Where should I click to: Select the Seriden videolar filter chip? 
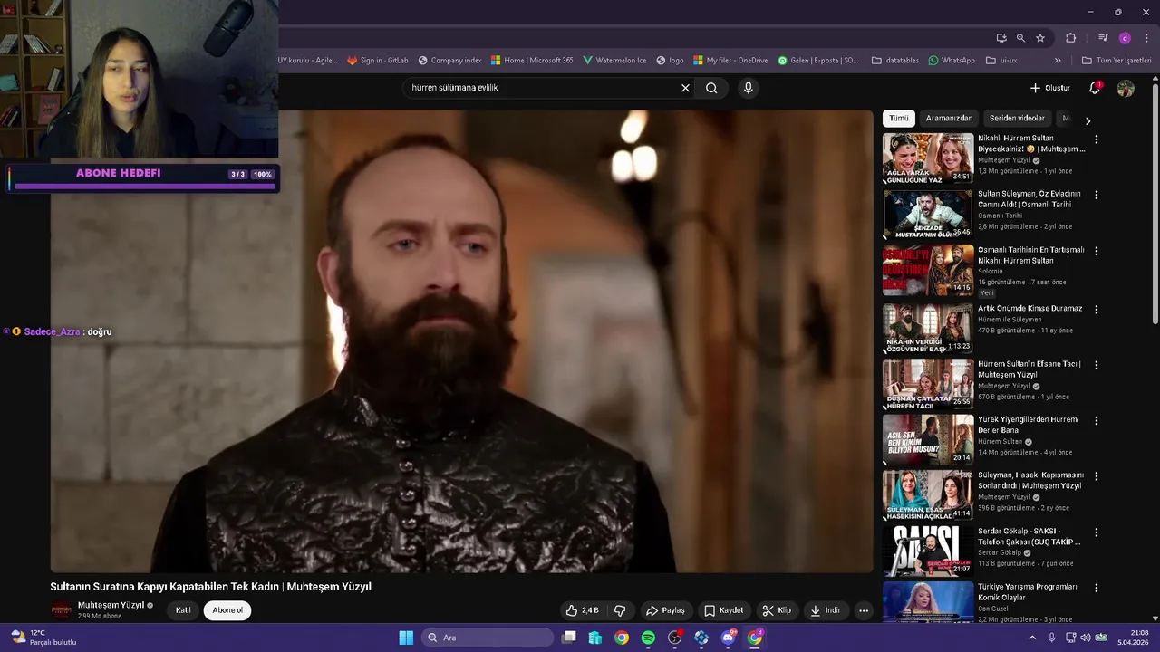[1017, 118]
